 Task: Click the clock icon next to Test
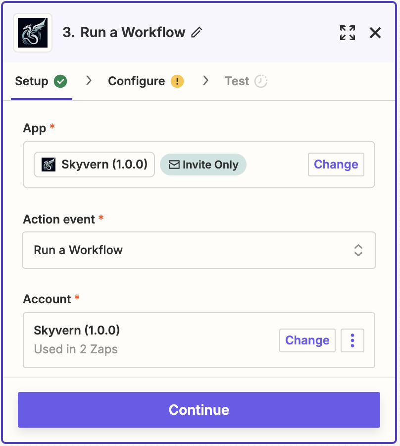click(x=261, y=81)
